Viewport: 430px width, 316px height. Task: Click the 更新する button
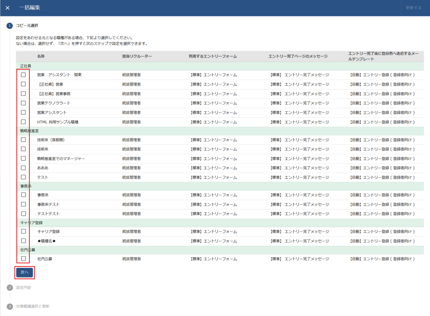413,8
